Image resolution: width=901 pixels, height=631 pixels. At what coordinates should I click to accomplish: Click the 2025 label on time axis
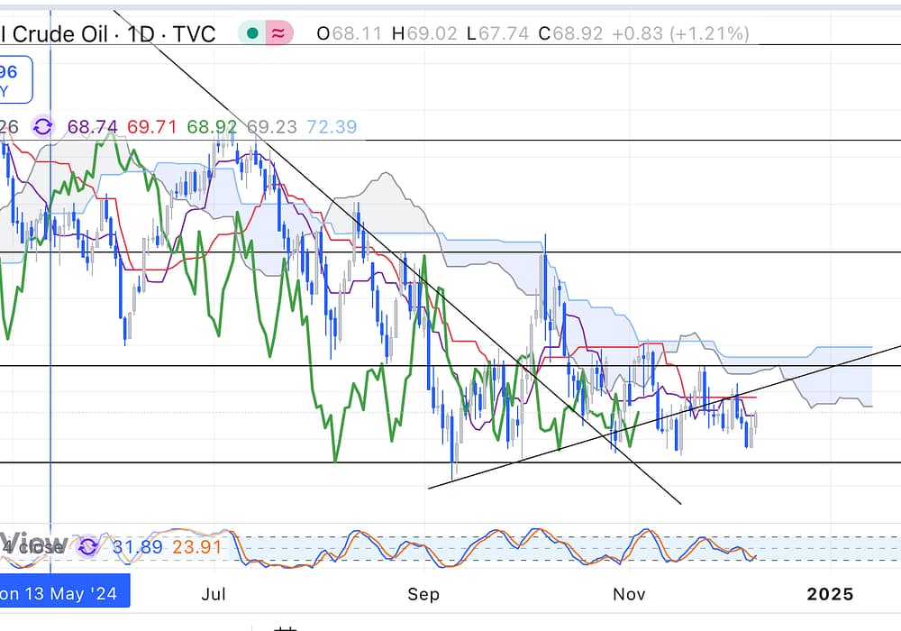click(830, 593)
